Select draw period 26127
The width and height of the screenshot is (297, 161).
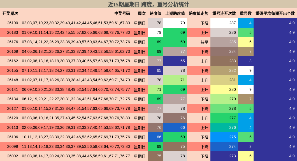[x=13, y=108]
